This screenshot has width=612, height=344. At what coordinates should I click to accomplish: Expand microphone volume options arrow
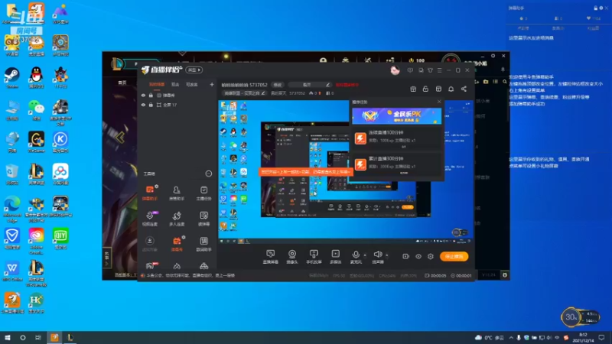365,255
